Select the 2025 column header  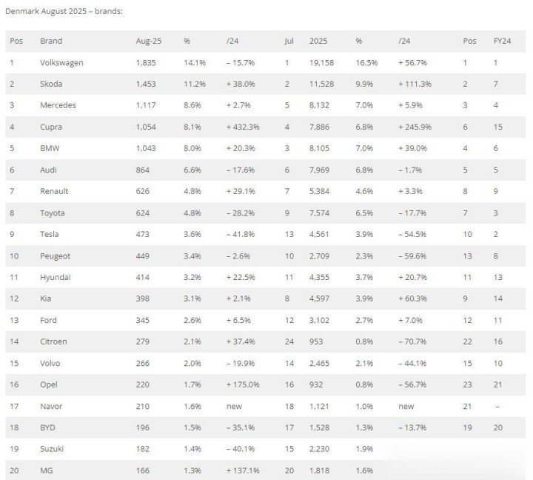(x=318, y=41)
